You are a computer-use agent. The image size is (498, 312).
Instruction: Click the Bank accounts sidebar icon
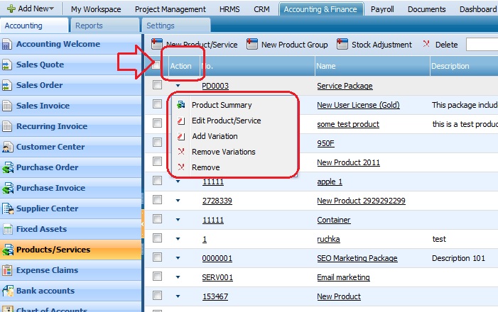click(x=8, y=291)
